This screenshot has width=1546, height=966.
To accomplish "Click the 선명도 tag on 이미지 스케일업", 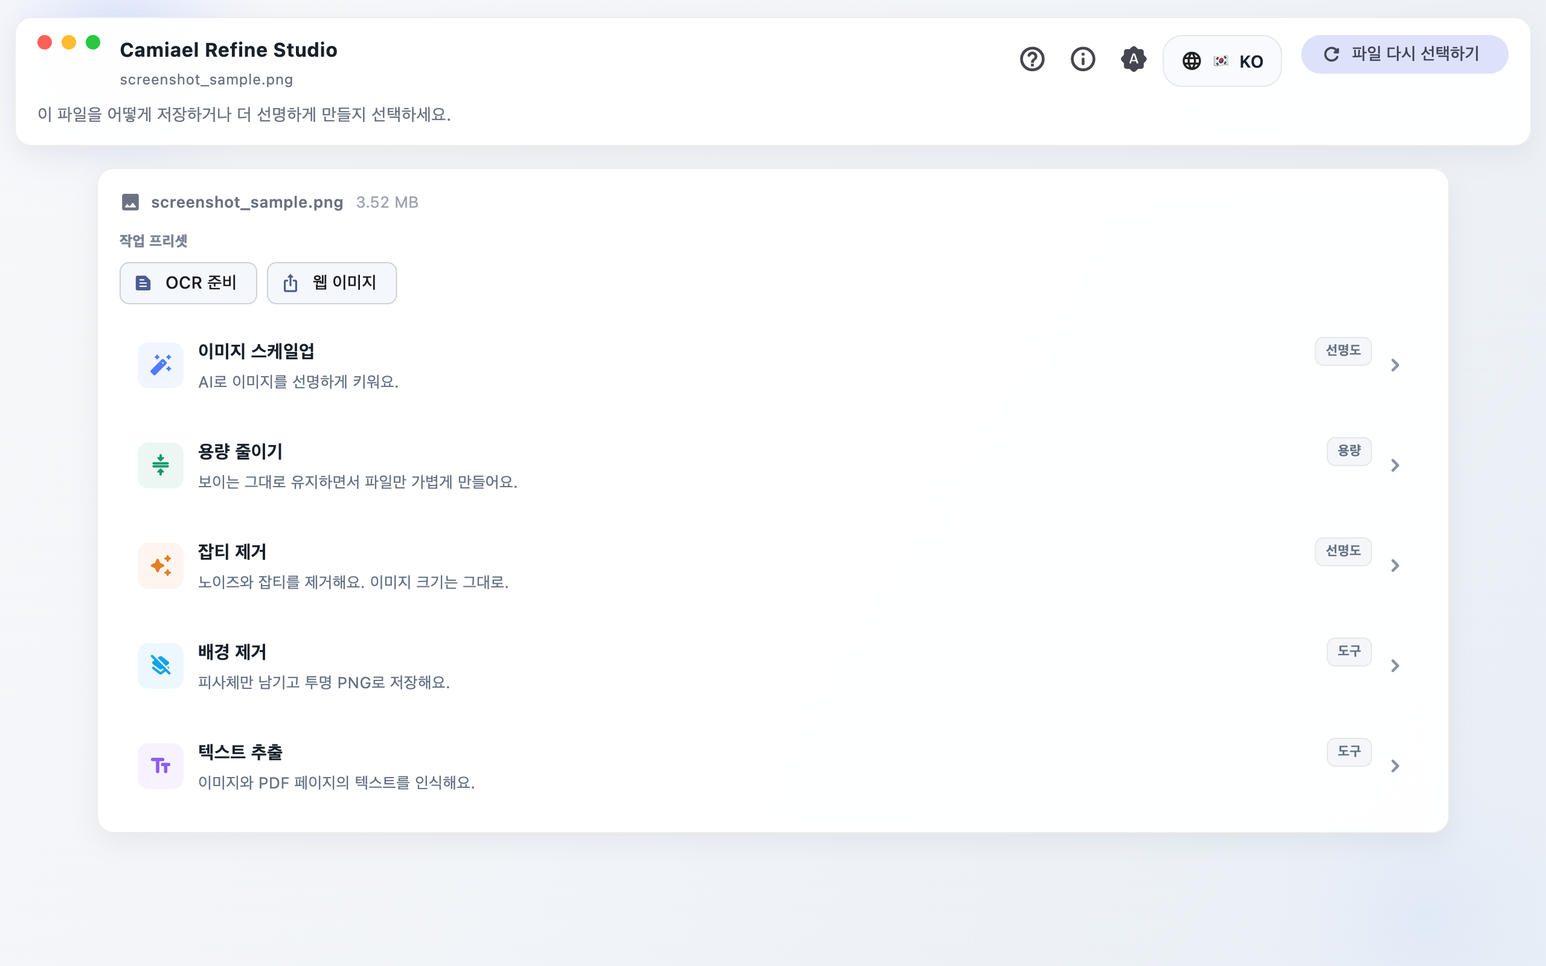I will click(x=1343, y=351).
